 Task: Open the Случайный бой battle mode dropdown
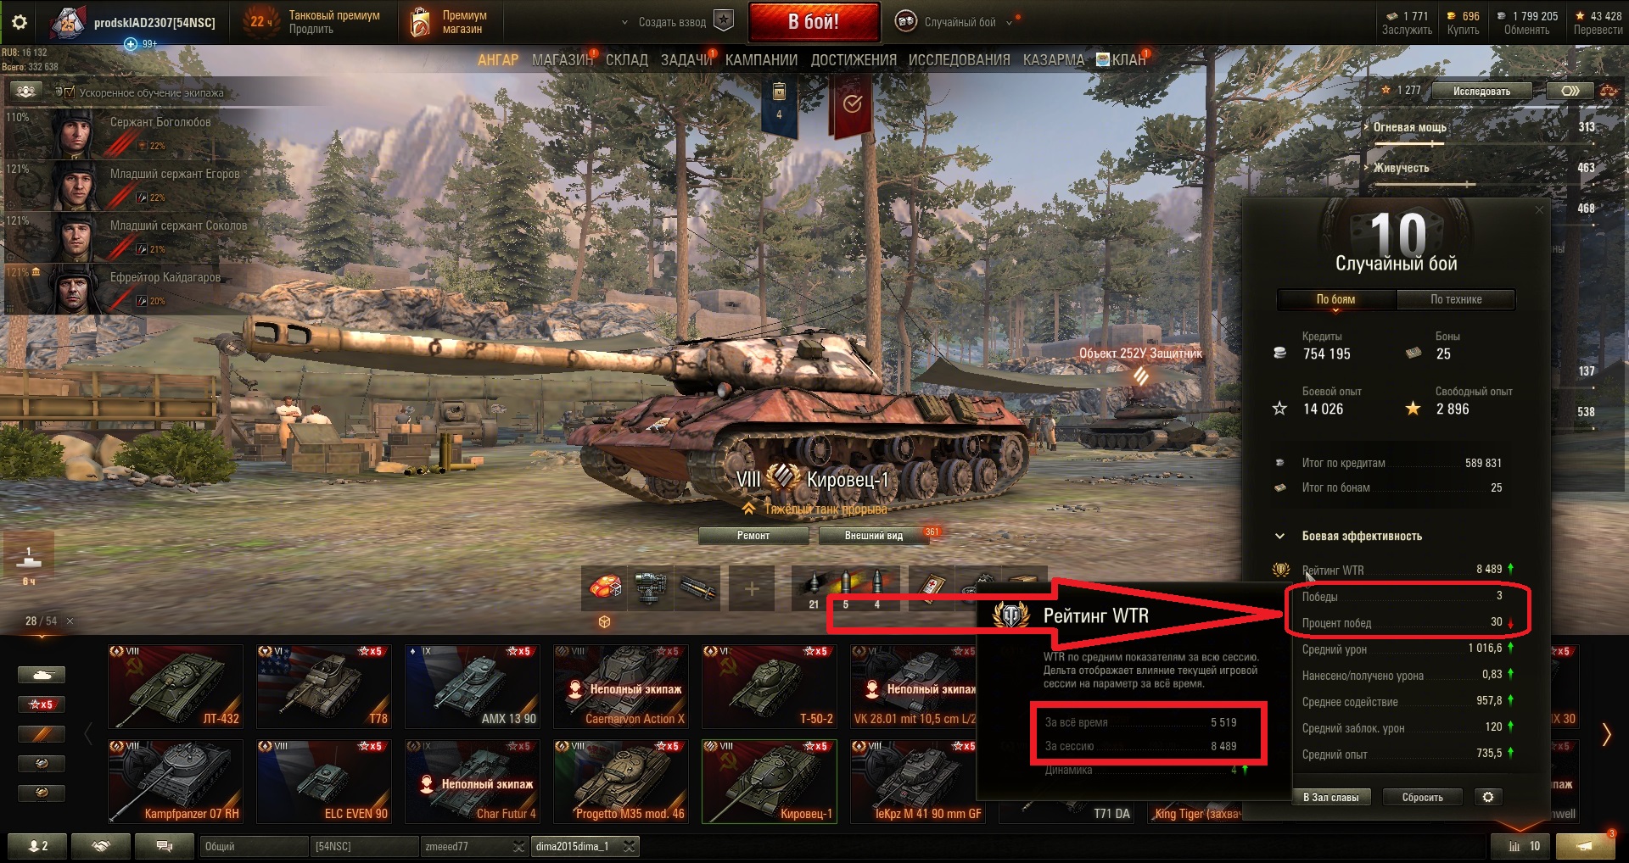(954, 22)
